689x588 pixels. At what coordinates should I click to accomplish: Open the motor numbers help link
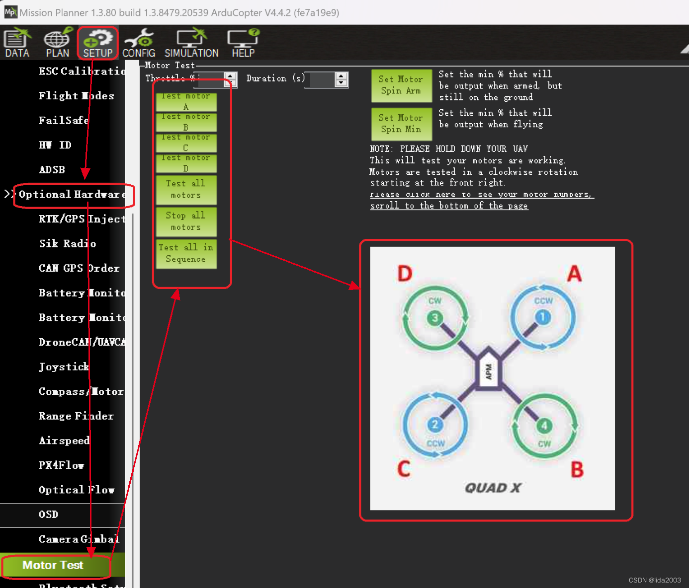[x=481, y=200]
